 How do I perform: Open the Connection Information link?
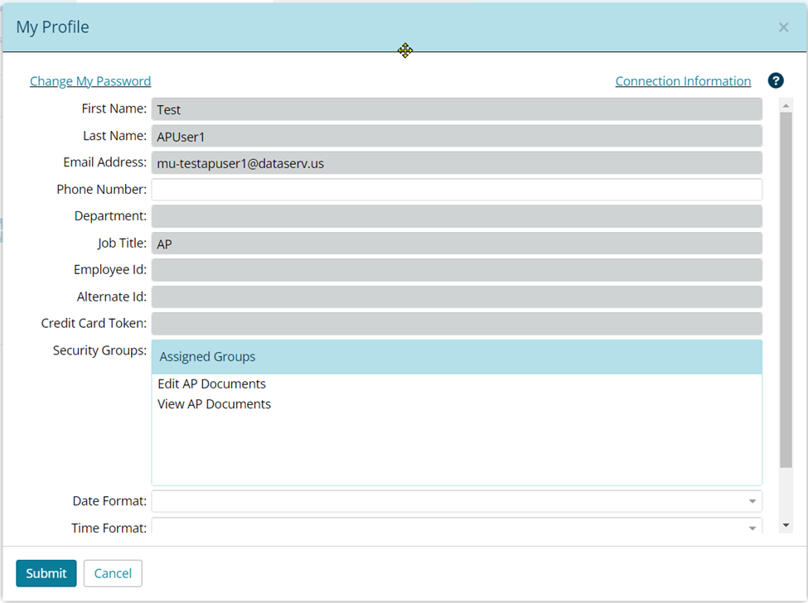683,81
